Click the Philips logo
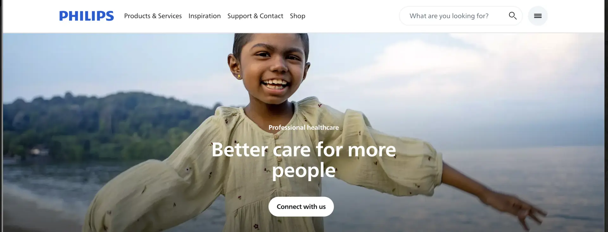 coord(86,16)
